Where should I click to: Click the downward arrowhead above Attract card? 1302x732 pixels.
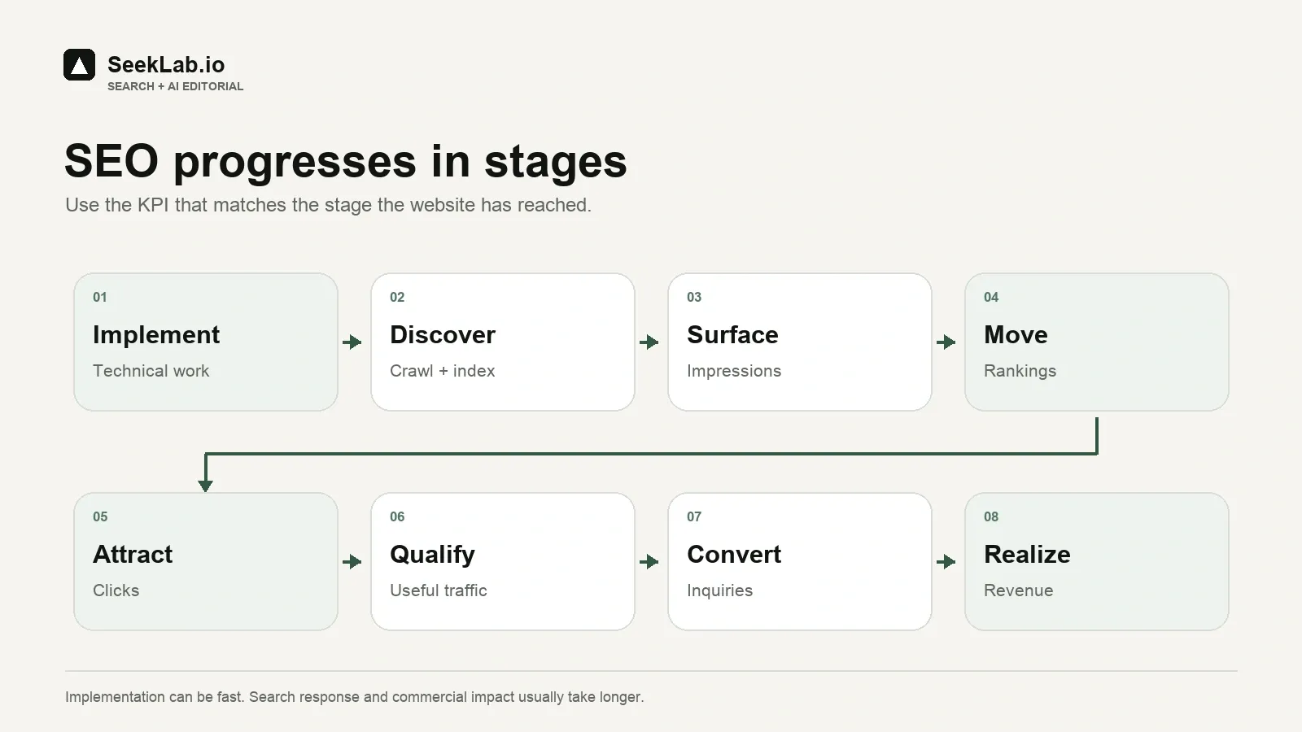[206, 486]
